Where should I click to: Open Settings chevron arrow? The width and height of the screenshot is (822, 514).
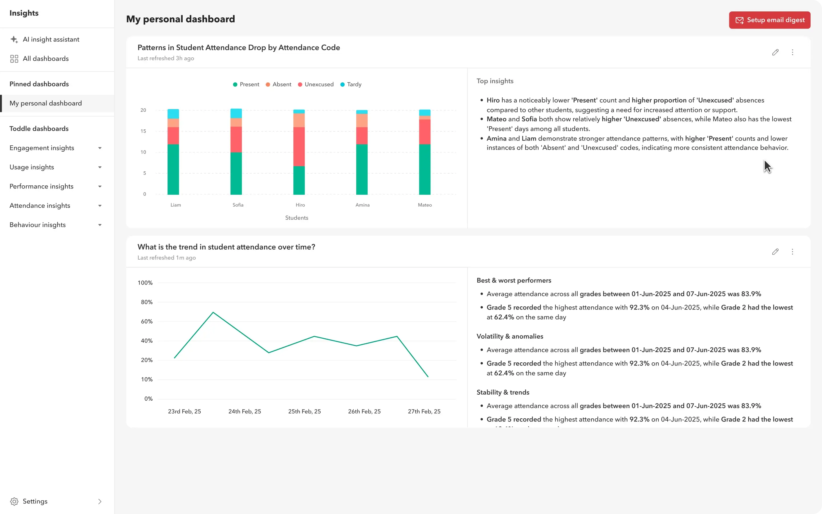click(100, 501)
